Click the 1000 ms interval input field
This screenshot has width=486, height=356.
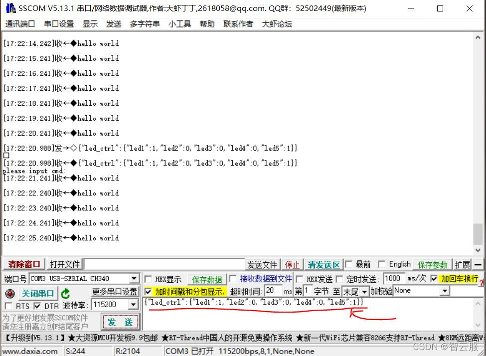click(394, 278)
